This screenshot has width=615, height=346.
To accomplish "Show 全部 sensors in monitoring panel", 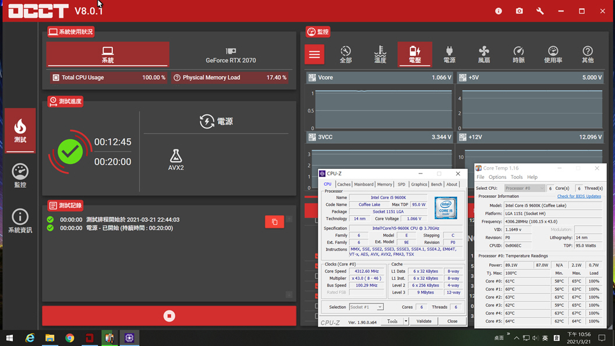I will tap(345, 54).
